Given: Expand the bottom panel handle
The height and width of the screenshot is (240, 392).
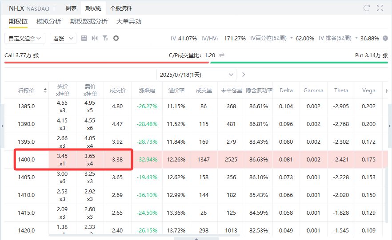Looking at the screenshot, I should tap(196, 239).
